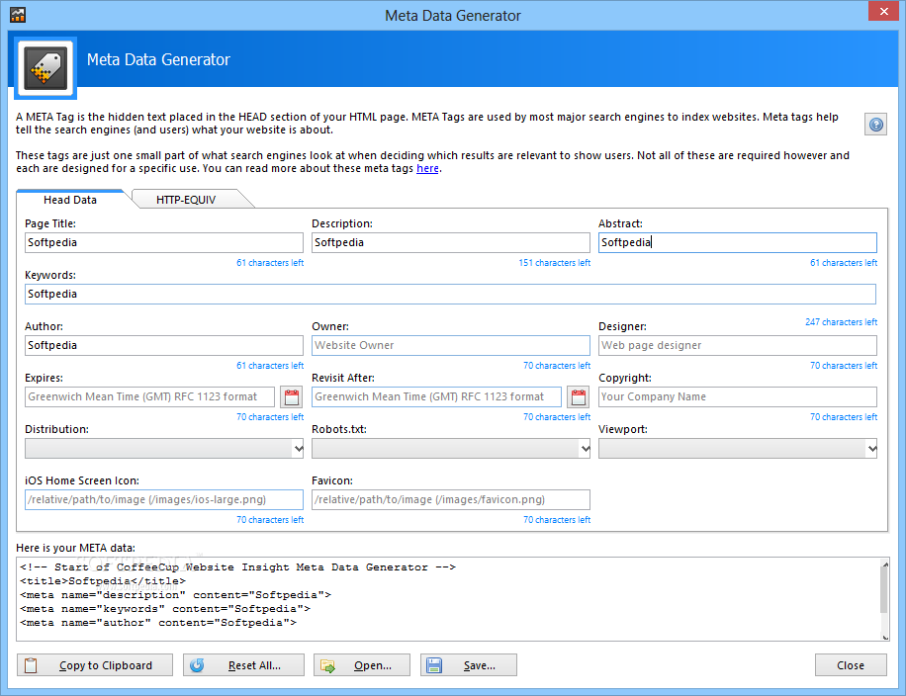Click the Designer field 'Web page designer'
This screenshot has width=906, height=696.
(737, 345)
